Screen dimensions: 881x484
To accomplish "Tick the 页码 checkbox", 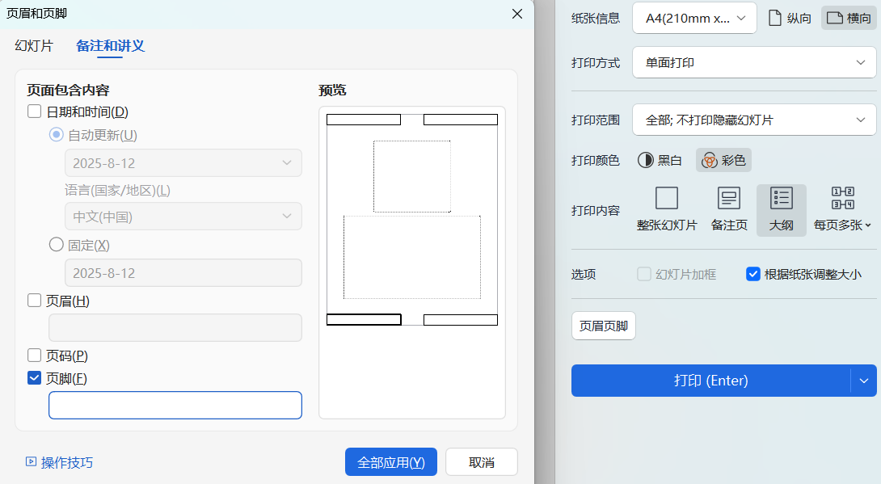I will pyautogui.click(x=35, y=356).
